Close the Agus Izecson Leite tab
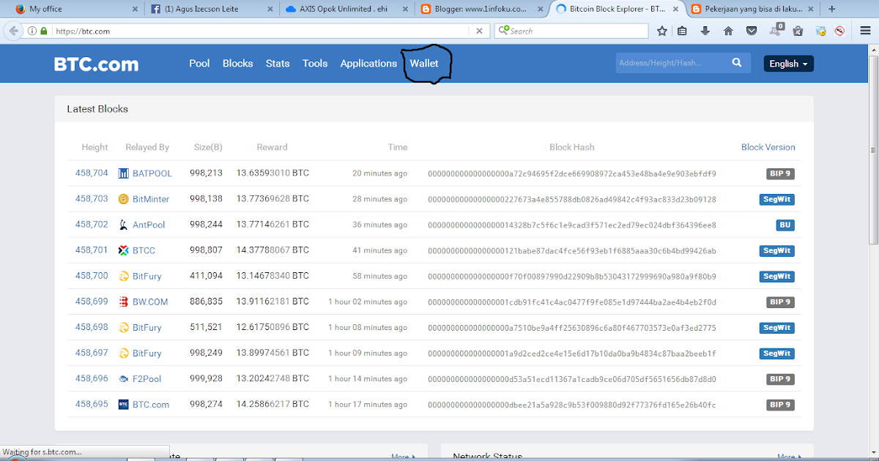The height and width of the screenshot is (461, 879). (x=271, y=10)
